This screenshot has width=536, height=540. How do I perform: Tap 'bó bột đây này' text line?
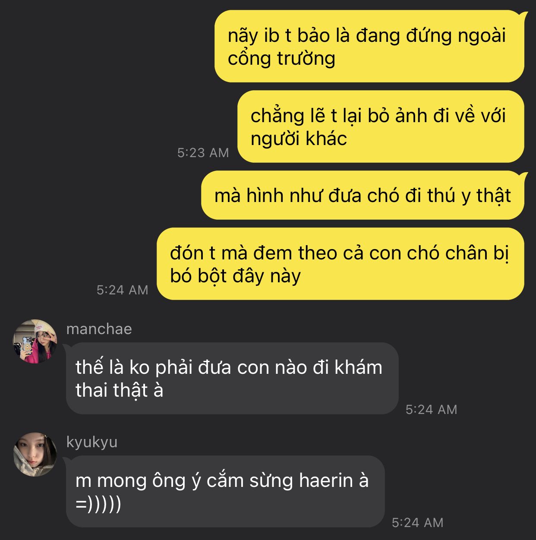tap(235, 276)
